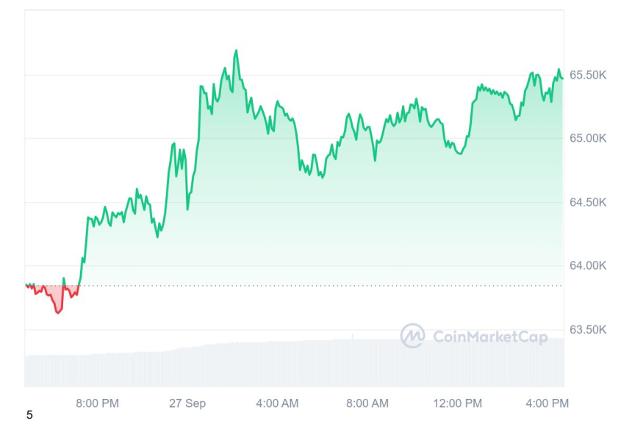Select the 64.00K price axis label

588,265
